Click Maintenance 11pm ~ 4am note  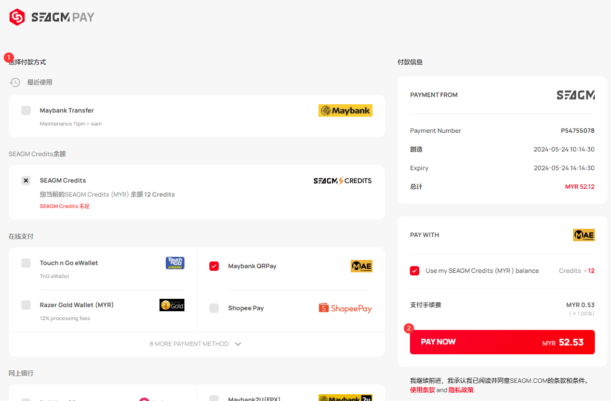click(x=71, y=123)
